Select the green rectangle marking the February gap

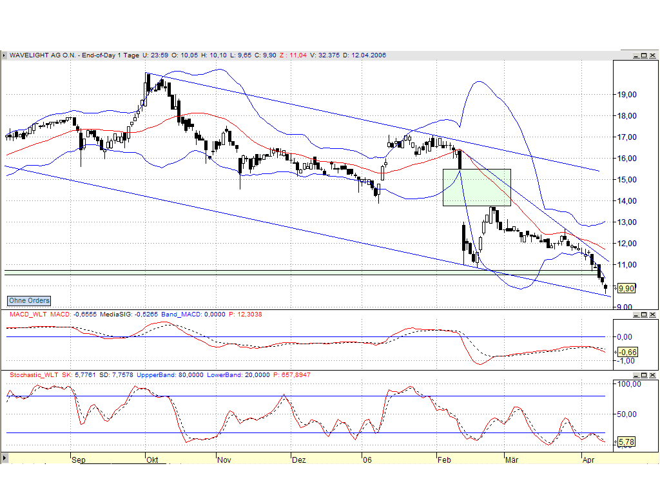pos(477,188)
